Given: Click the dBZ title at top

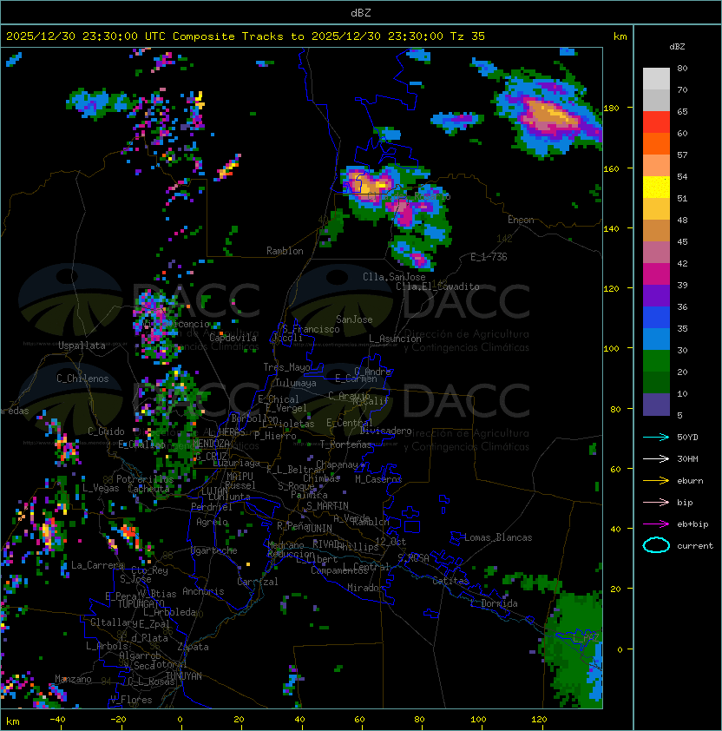Looking at the screenshot, I should [x=361, y=13].
